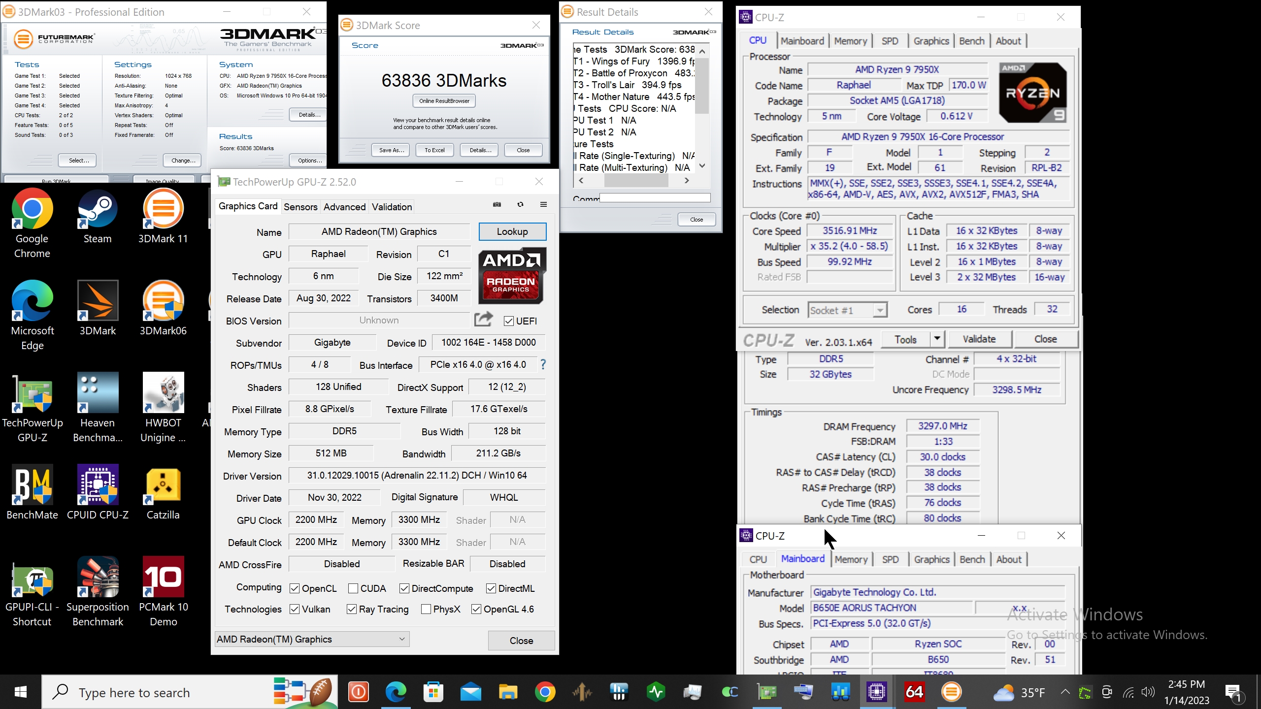
Task: Open PCMark 10 Demo desktop icon
Action: click(163, 592)
